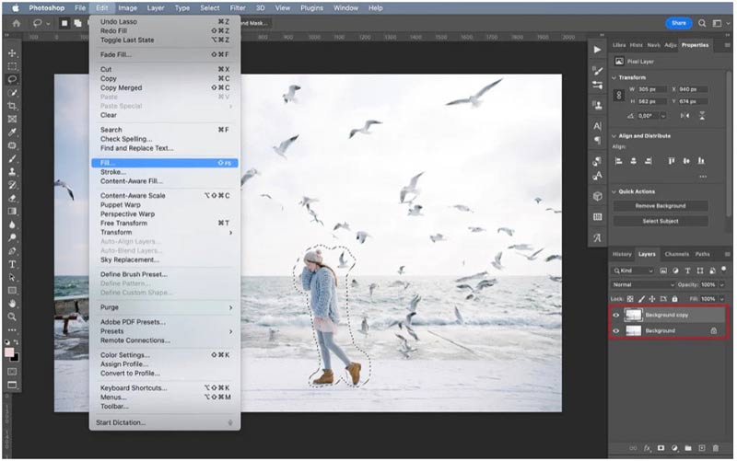The width and height of the screenshot is (737, 461).
Task: Select the Eyedropper tool
Action: coord(12,132)
